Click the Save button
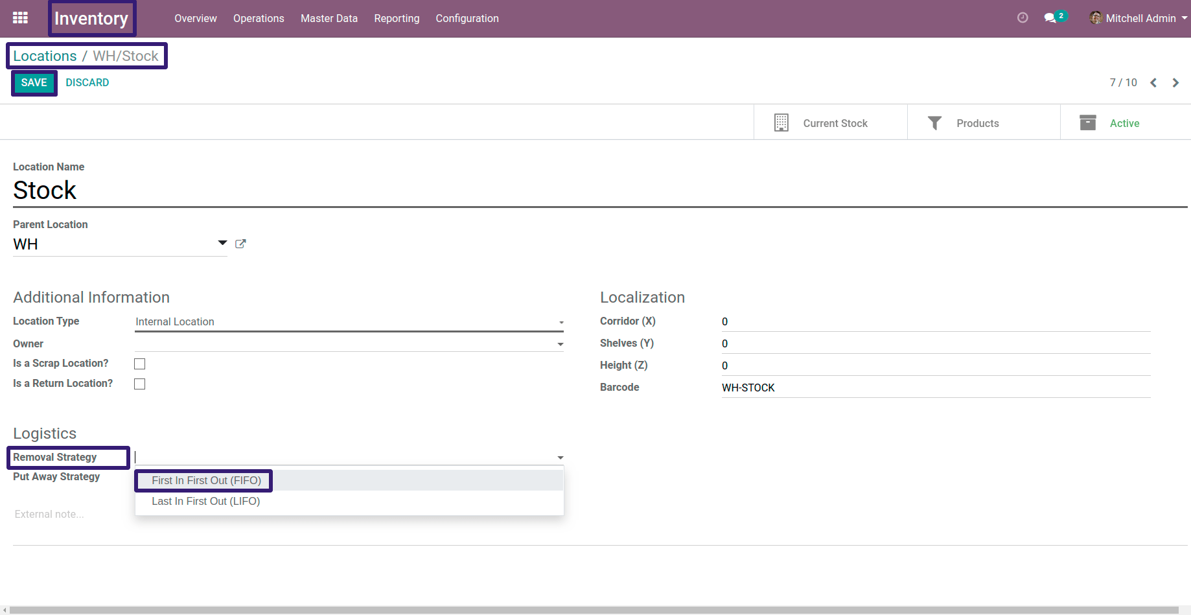Image resolution: width=1191 pixels, height=615 pixels. pos(34,83)
